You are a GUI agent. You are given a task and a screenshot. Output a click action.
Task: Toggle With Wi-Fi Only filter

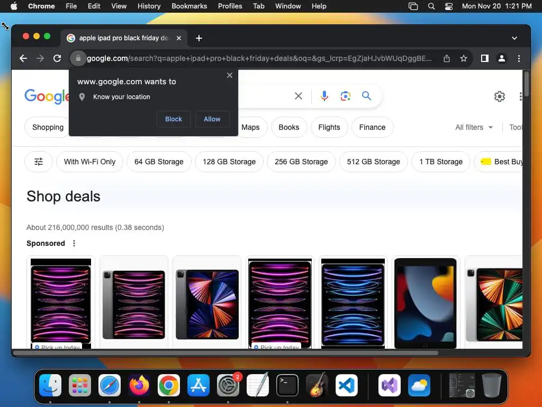[x=89, y=162]
